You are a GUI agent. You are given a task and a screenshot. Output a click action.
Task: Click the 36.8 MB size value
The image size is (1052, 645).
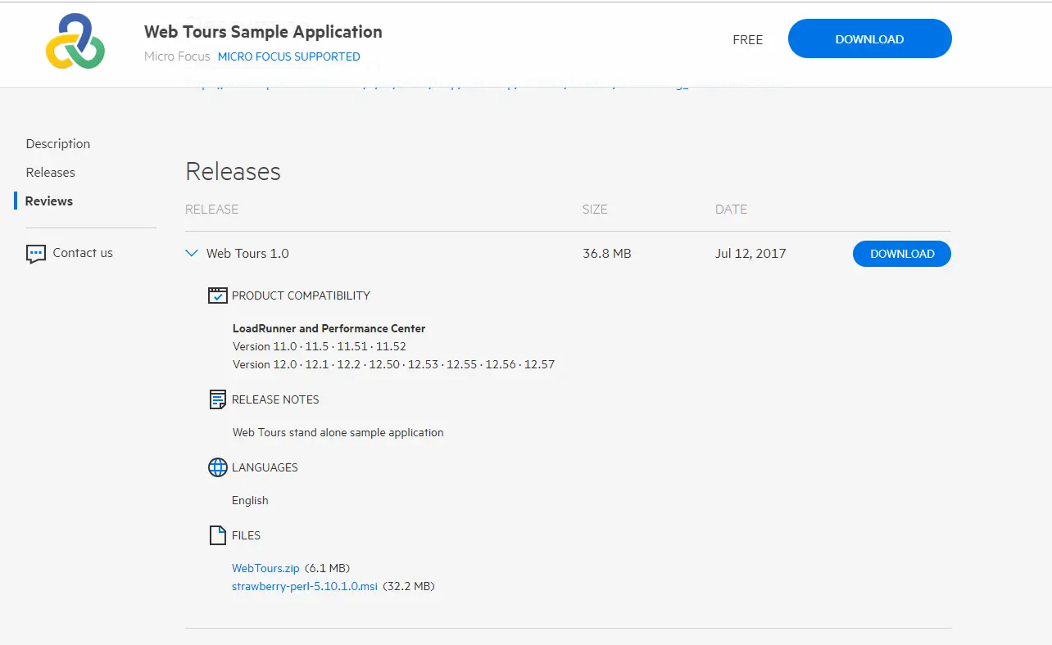coord(607,254)
